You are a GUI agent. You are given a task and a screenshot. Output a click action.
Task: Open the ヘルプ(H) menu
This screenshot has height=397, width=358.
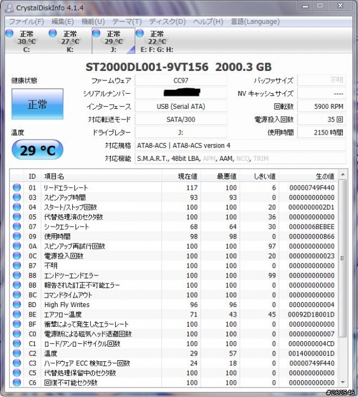[x=208, y=22]
